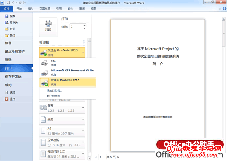Click the save icon in quick access toolbar

[x=8, y=3]
